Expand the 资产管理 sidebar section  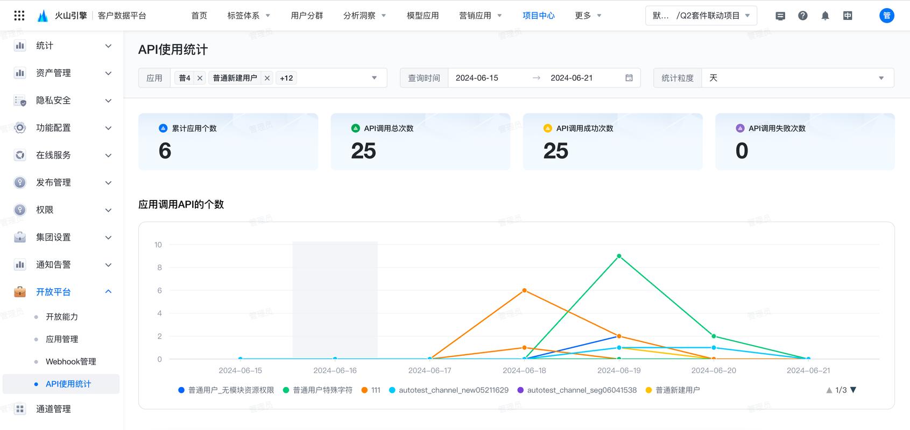coord(108,73)
